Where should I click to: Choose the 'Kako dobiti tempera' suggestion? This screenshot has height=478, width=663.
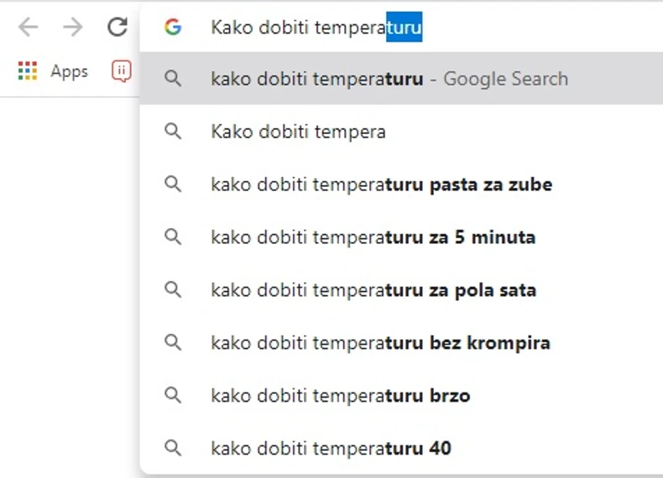(298, 132)
